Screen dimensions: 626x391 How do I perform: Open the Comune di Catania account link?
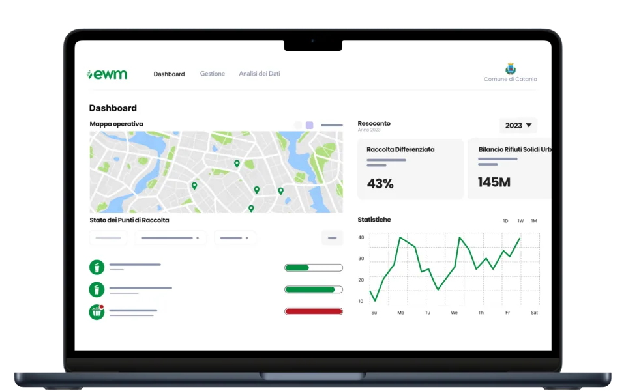510,79
